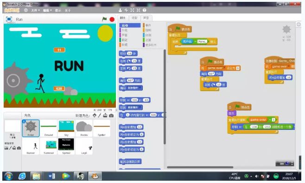Open the language globe menu
This screenshot has width=305, height=183.
[x=26, y=10]
